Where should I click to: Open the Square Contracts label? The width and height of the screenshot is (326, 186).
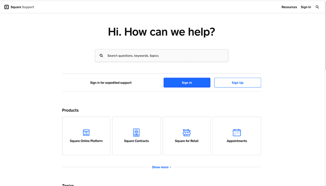click(137, 141)
